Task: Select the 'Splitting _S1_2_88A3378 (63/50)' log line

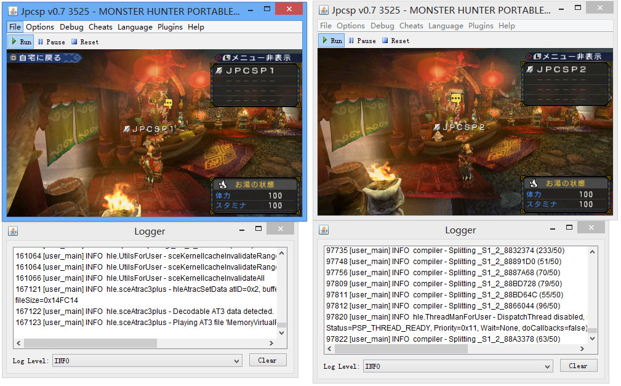Action: pyautogui.click(x=444, y=339)
